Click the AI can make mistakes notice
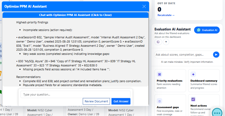This screenshot has width=225, height=116. (187, 62)
